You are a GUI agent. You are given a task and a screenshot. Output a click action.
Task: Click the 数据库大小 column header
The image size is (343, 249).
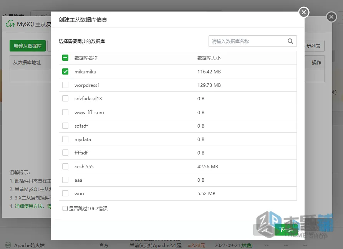pyautogui.click(x=209, y=58)
